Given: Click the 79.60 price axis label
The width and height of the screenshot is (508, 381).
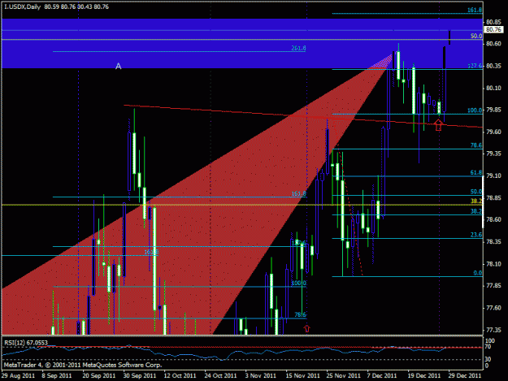Looking at the screenshot, I should click(x=493, y=132).
